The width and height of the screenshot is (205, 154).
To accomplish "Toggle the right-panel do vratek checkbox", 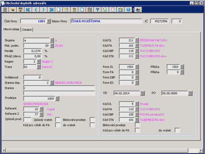I will 177,130.
